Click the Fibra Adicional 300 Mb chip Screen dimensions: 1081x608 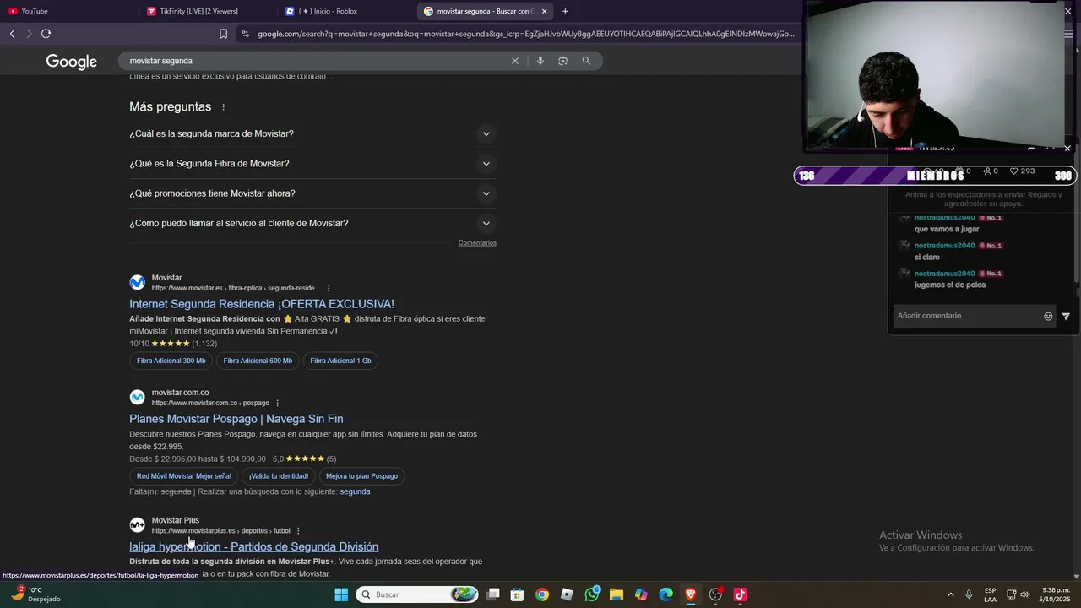(171, 361)
